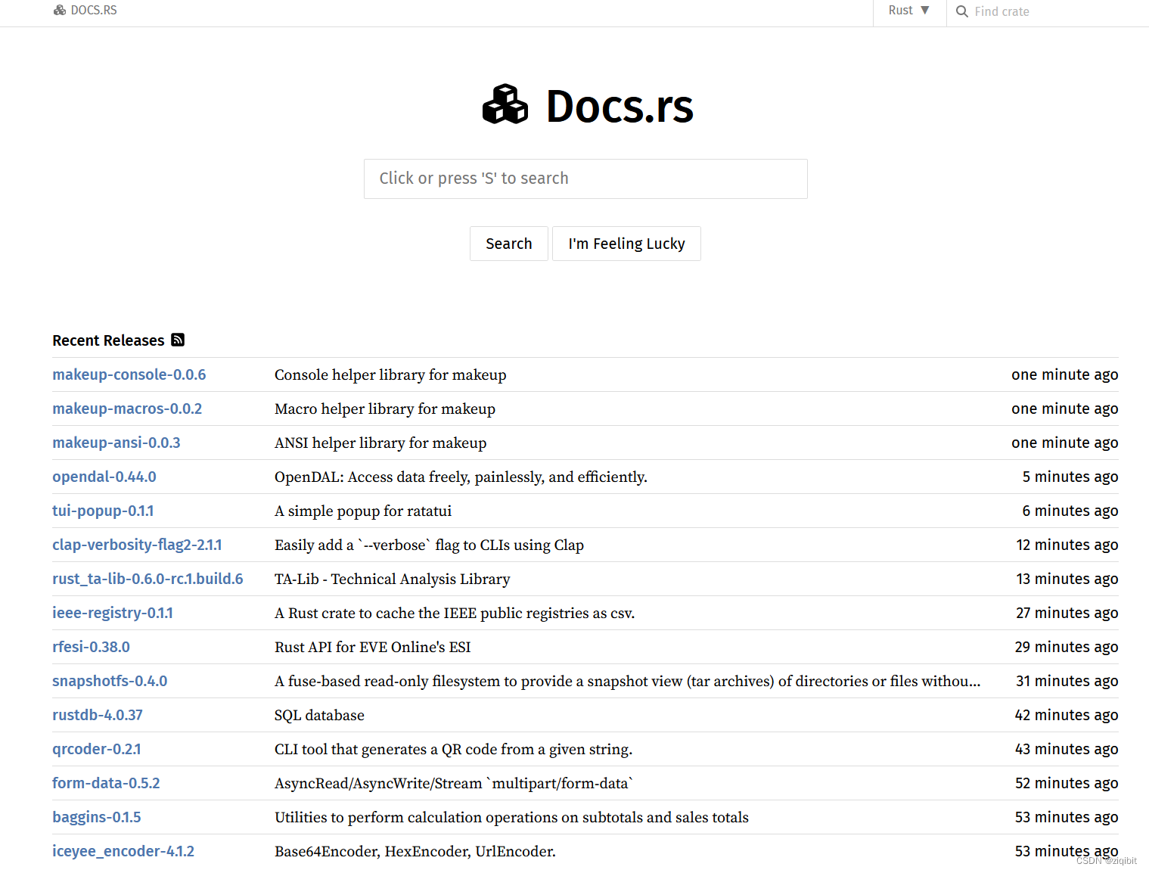Open the Recent Releases heading link
Viewport: 1149px width, 873px height.
click(108, 340)
